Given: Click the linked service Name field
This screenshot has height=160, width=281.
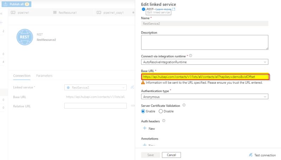Looking at the screenshot, I should 204,24.
